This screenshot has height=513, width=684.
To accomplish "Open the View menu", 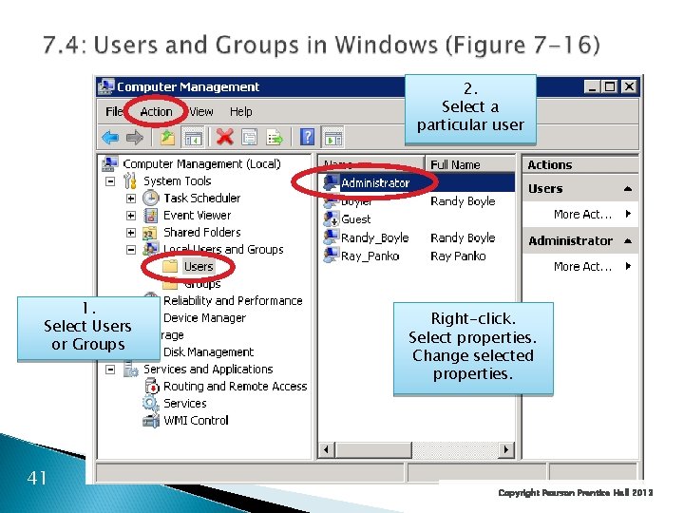I will (201, 112).
